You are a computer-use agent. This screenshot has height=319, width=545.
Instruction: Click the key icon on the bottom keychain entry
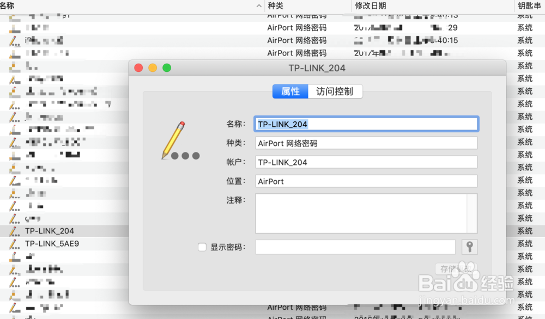pyautogui.click(x=14, y=307)
